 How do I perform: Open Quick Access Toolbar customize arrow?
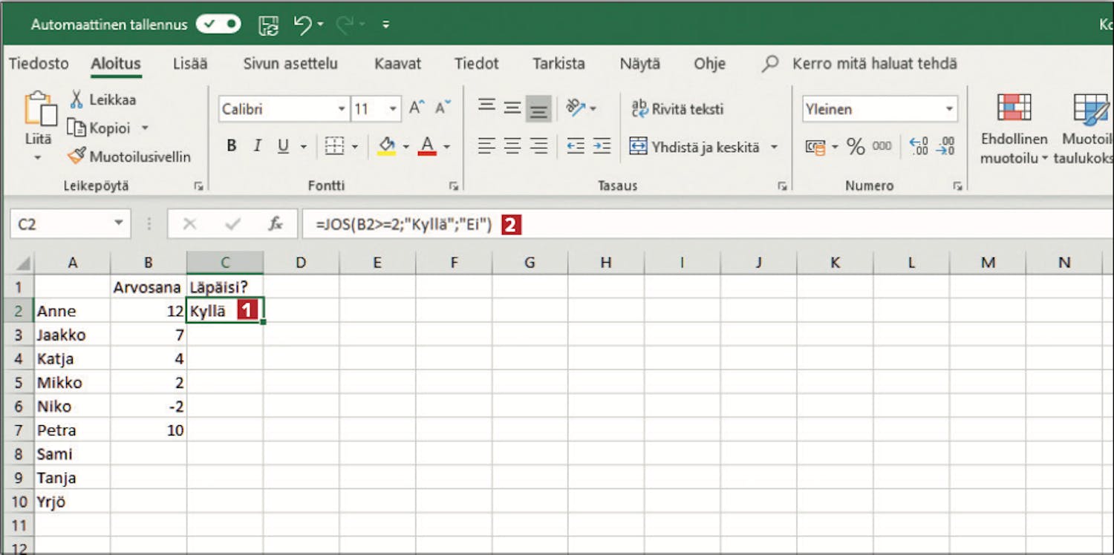click(385, 24)
